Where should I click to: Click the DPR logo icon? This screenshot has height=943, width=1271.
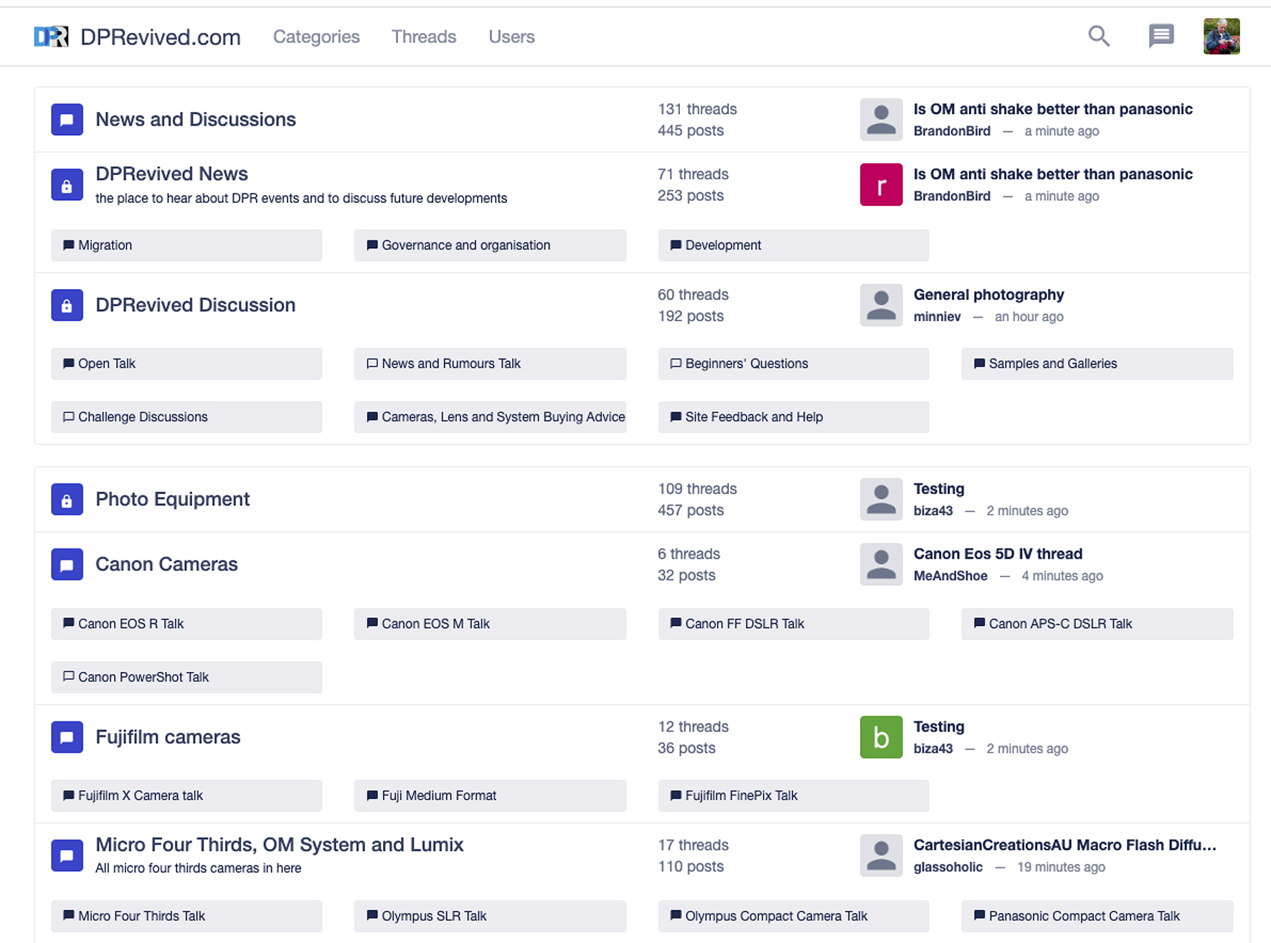[52, 37]
